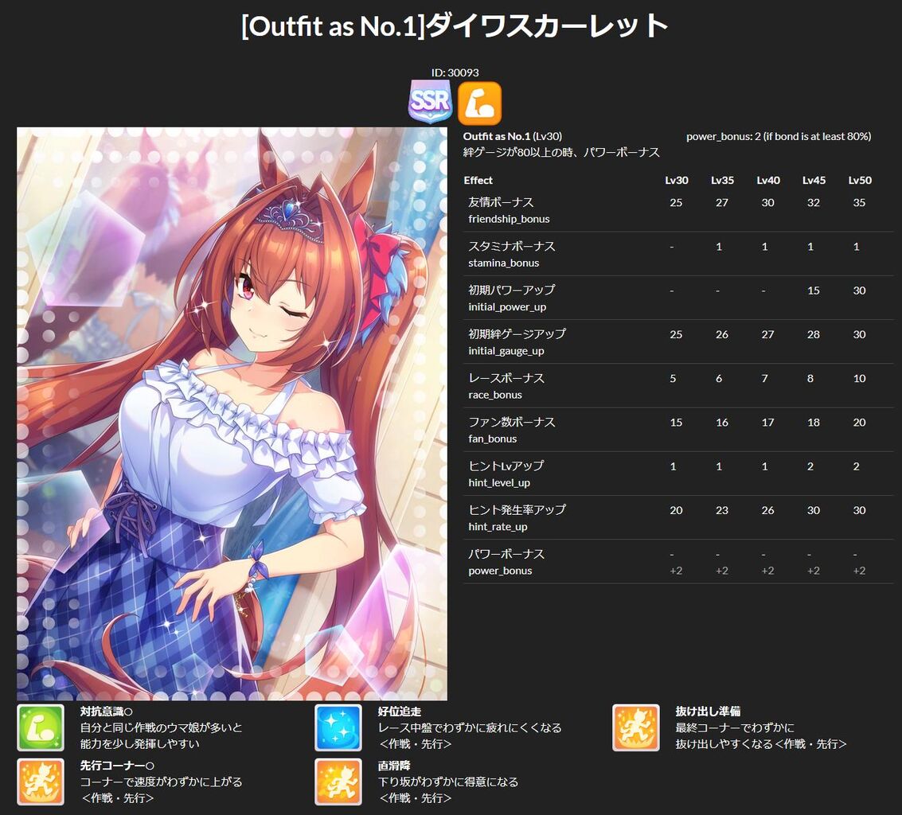Click the 自分と同じ作戦のウマ娘が多いと description line

[x=161, y=727]
